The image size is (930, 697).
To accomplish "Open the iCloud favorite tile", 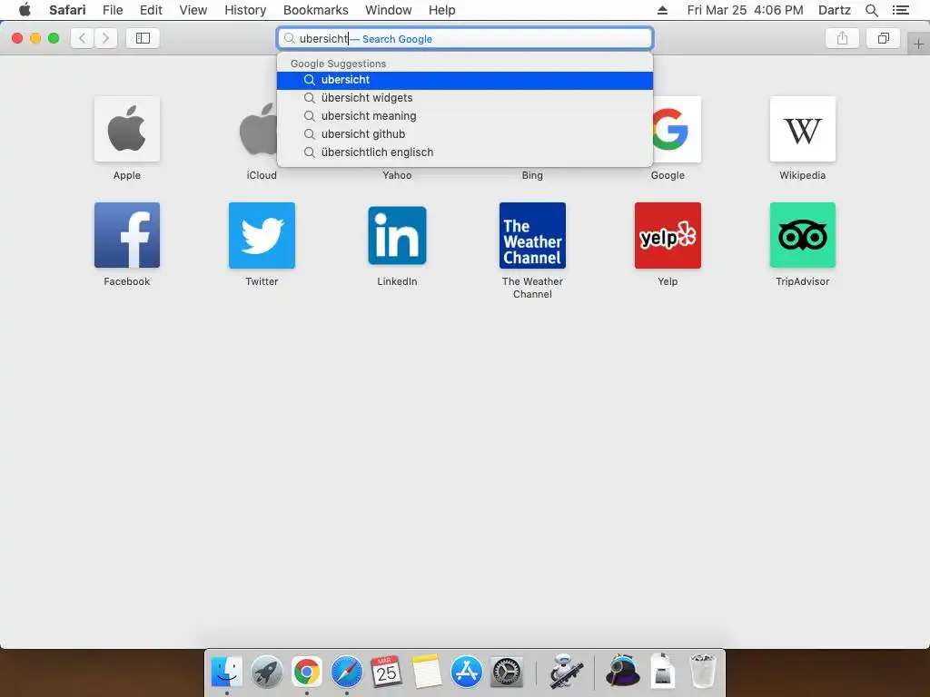I will tap(257, 129).
